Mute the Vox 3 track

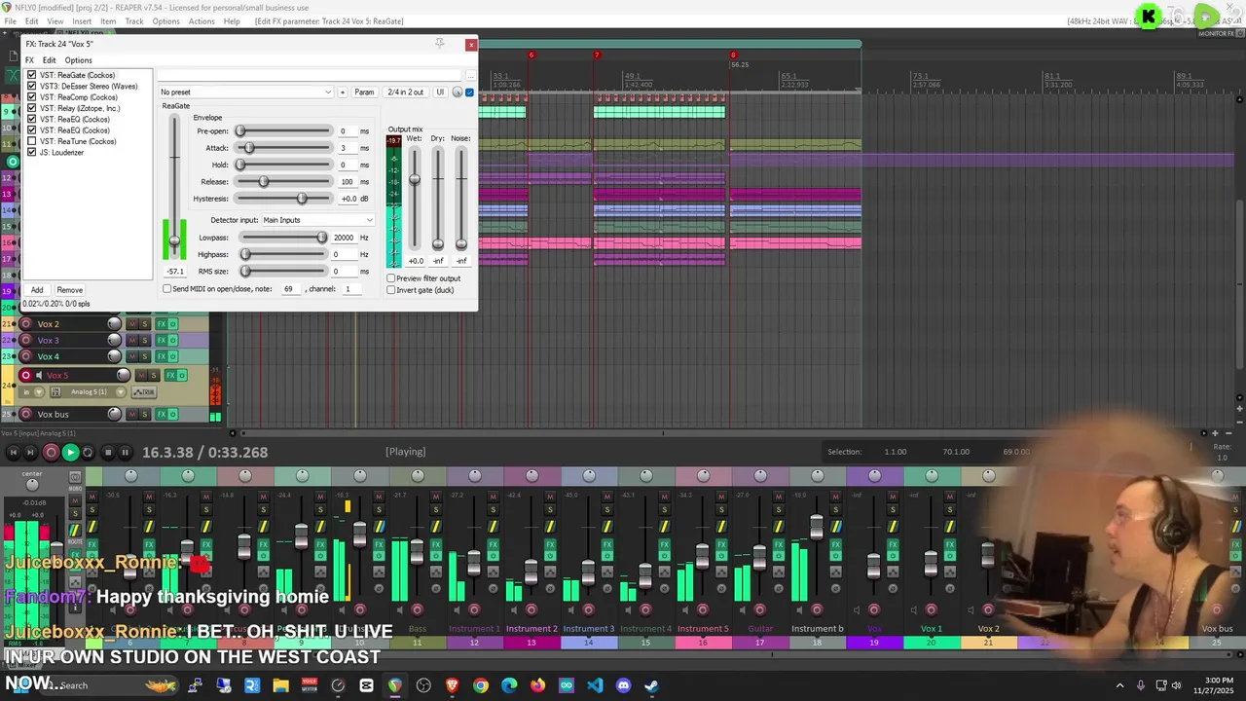click(133, 340)
